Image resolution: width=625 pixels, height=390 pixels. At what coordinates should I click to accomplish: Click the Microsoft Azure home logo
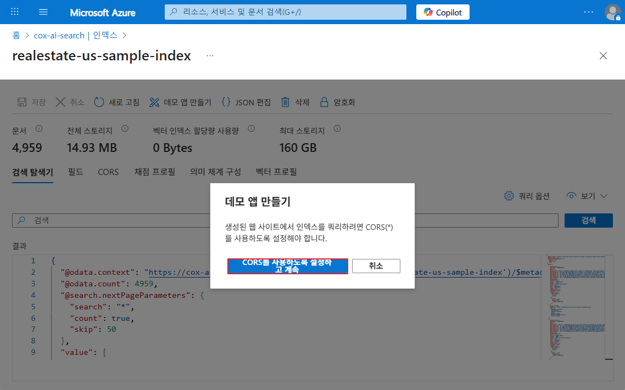[103, 13]
